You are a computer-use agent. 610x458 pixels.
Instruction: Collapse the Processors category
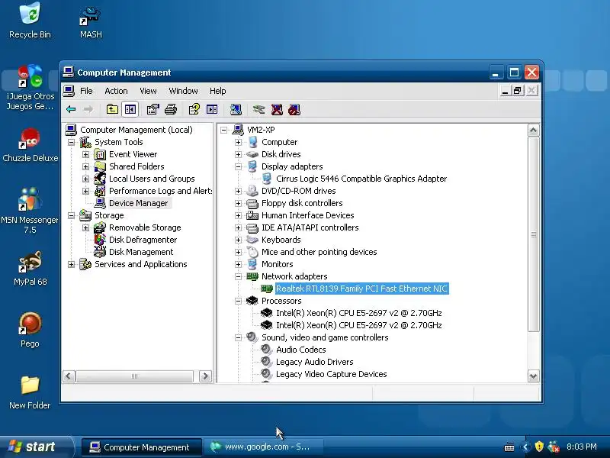[238, 301]
